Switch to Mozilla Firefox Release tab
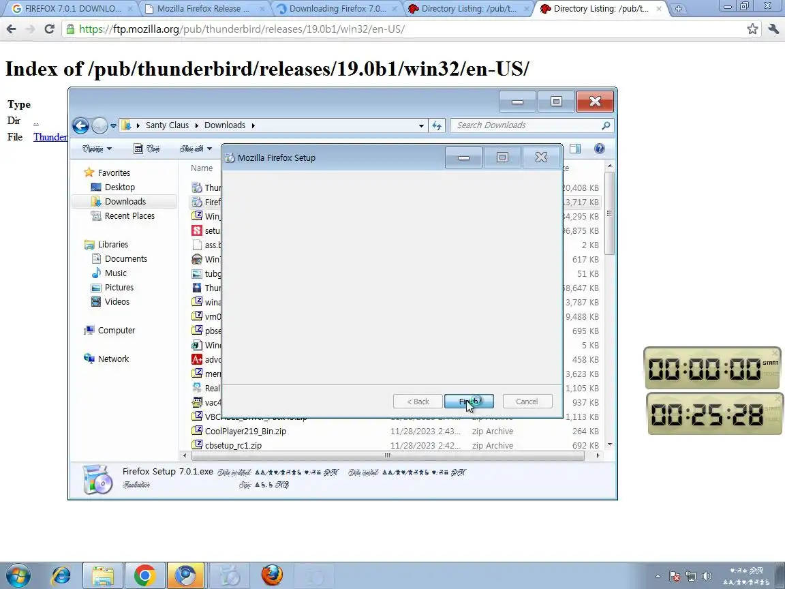The height and width of the screenshot is (589, 785). pyautogui.click(x=203, y=8)
